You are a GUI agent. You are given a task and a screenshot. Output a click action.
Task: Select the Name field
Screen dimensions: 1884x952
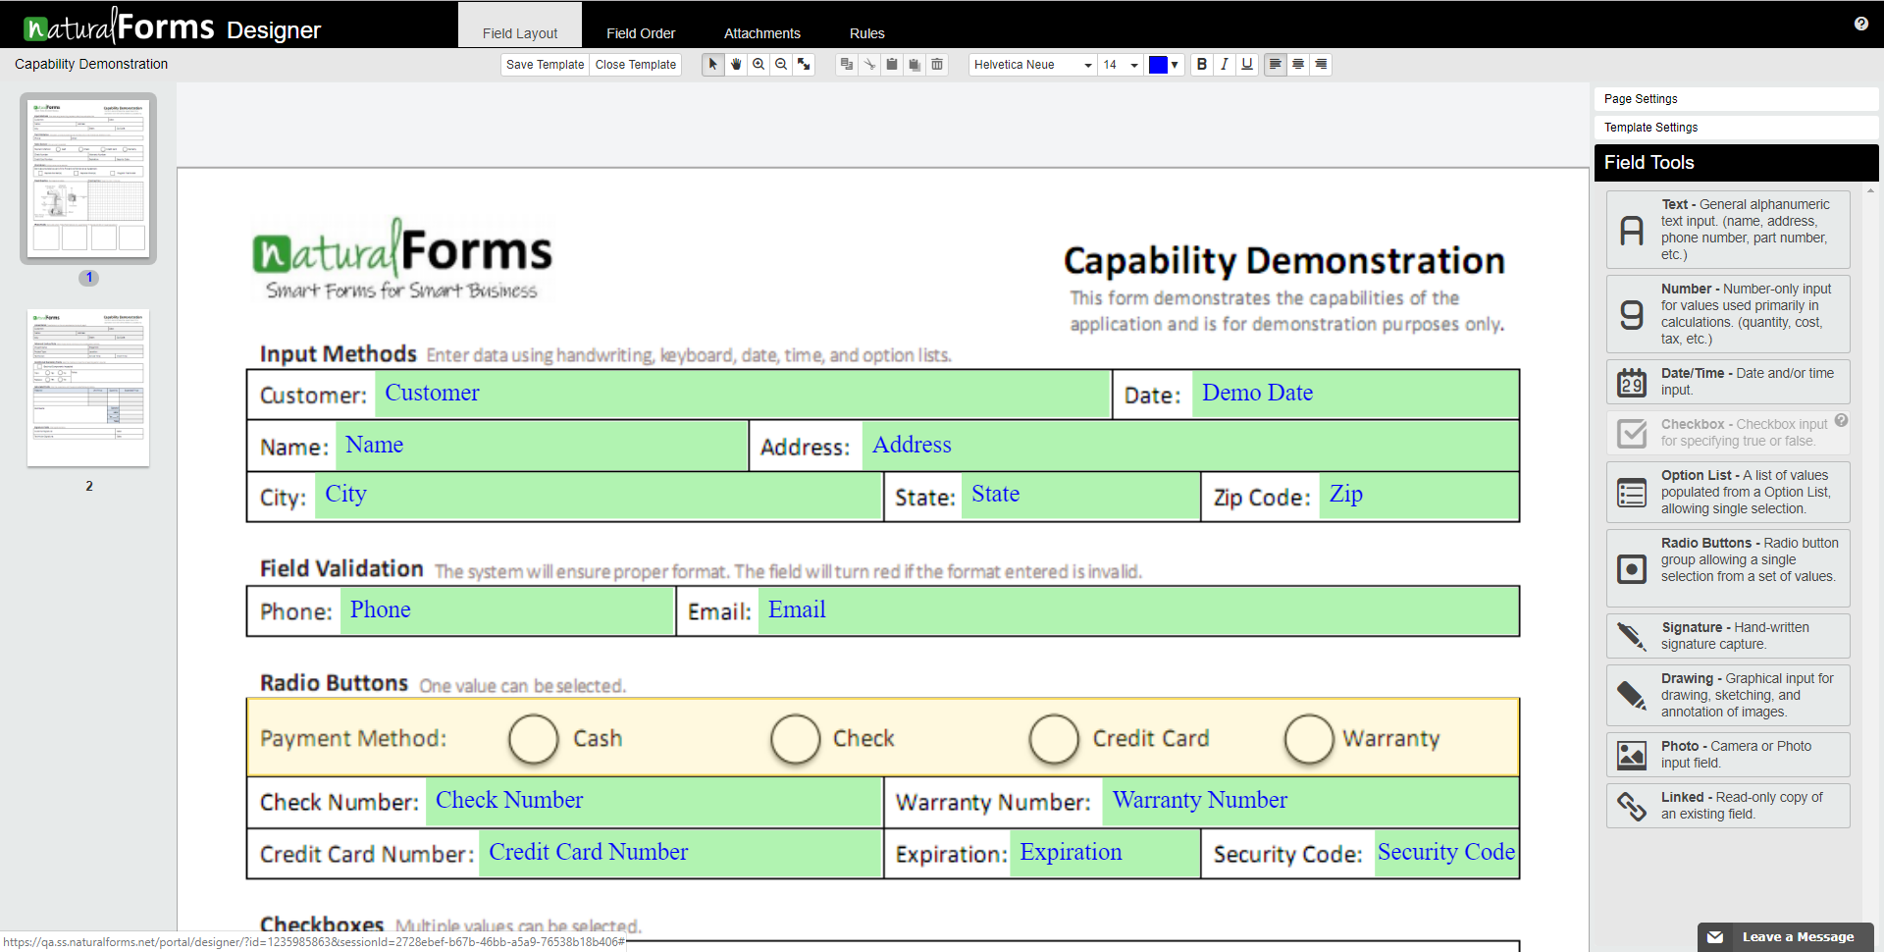pyautogui.click(x=542, y=446)
